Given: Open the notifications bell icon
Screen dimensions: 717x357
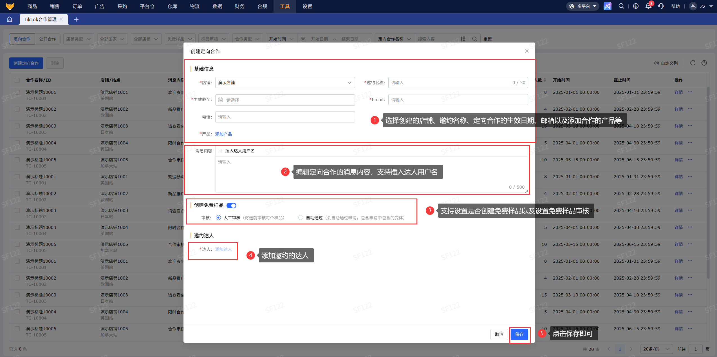Looking at the screenshot, I should click(648, 6).
